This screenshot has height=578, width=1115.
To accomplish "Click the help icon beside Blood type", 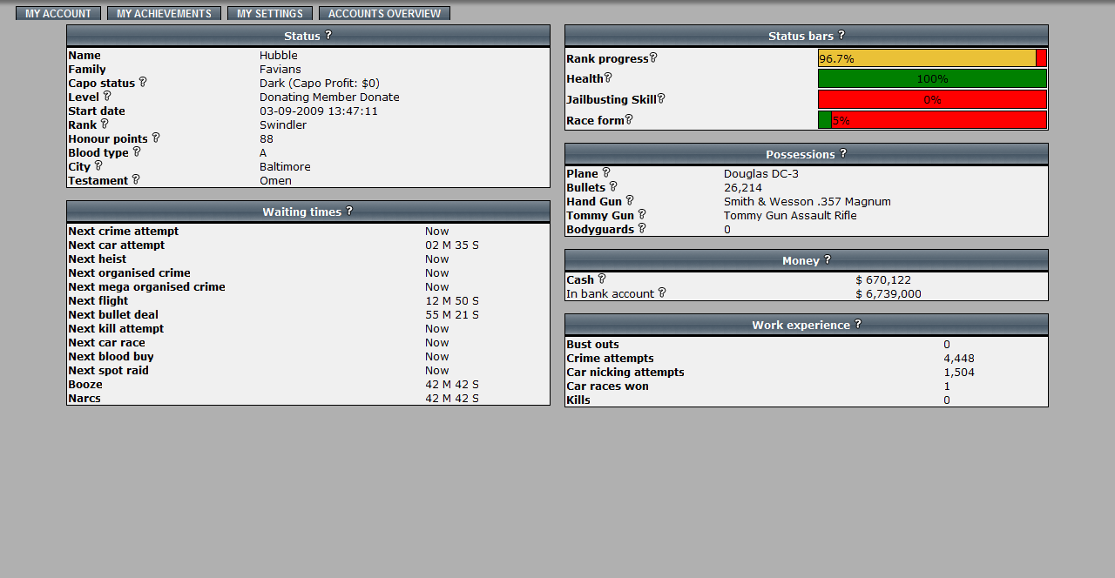I will click(x=137, y=152).
